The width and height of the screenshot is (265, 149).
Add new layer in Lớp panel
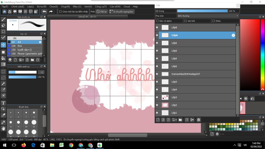pyautogui.click(x=158, y=120)
